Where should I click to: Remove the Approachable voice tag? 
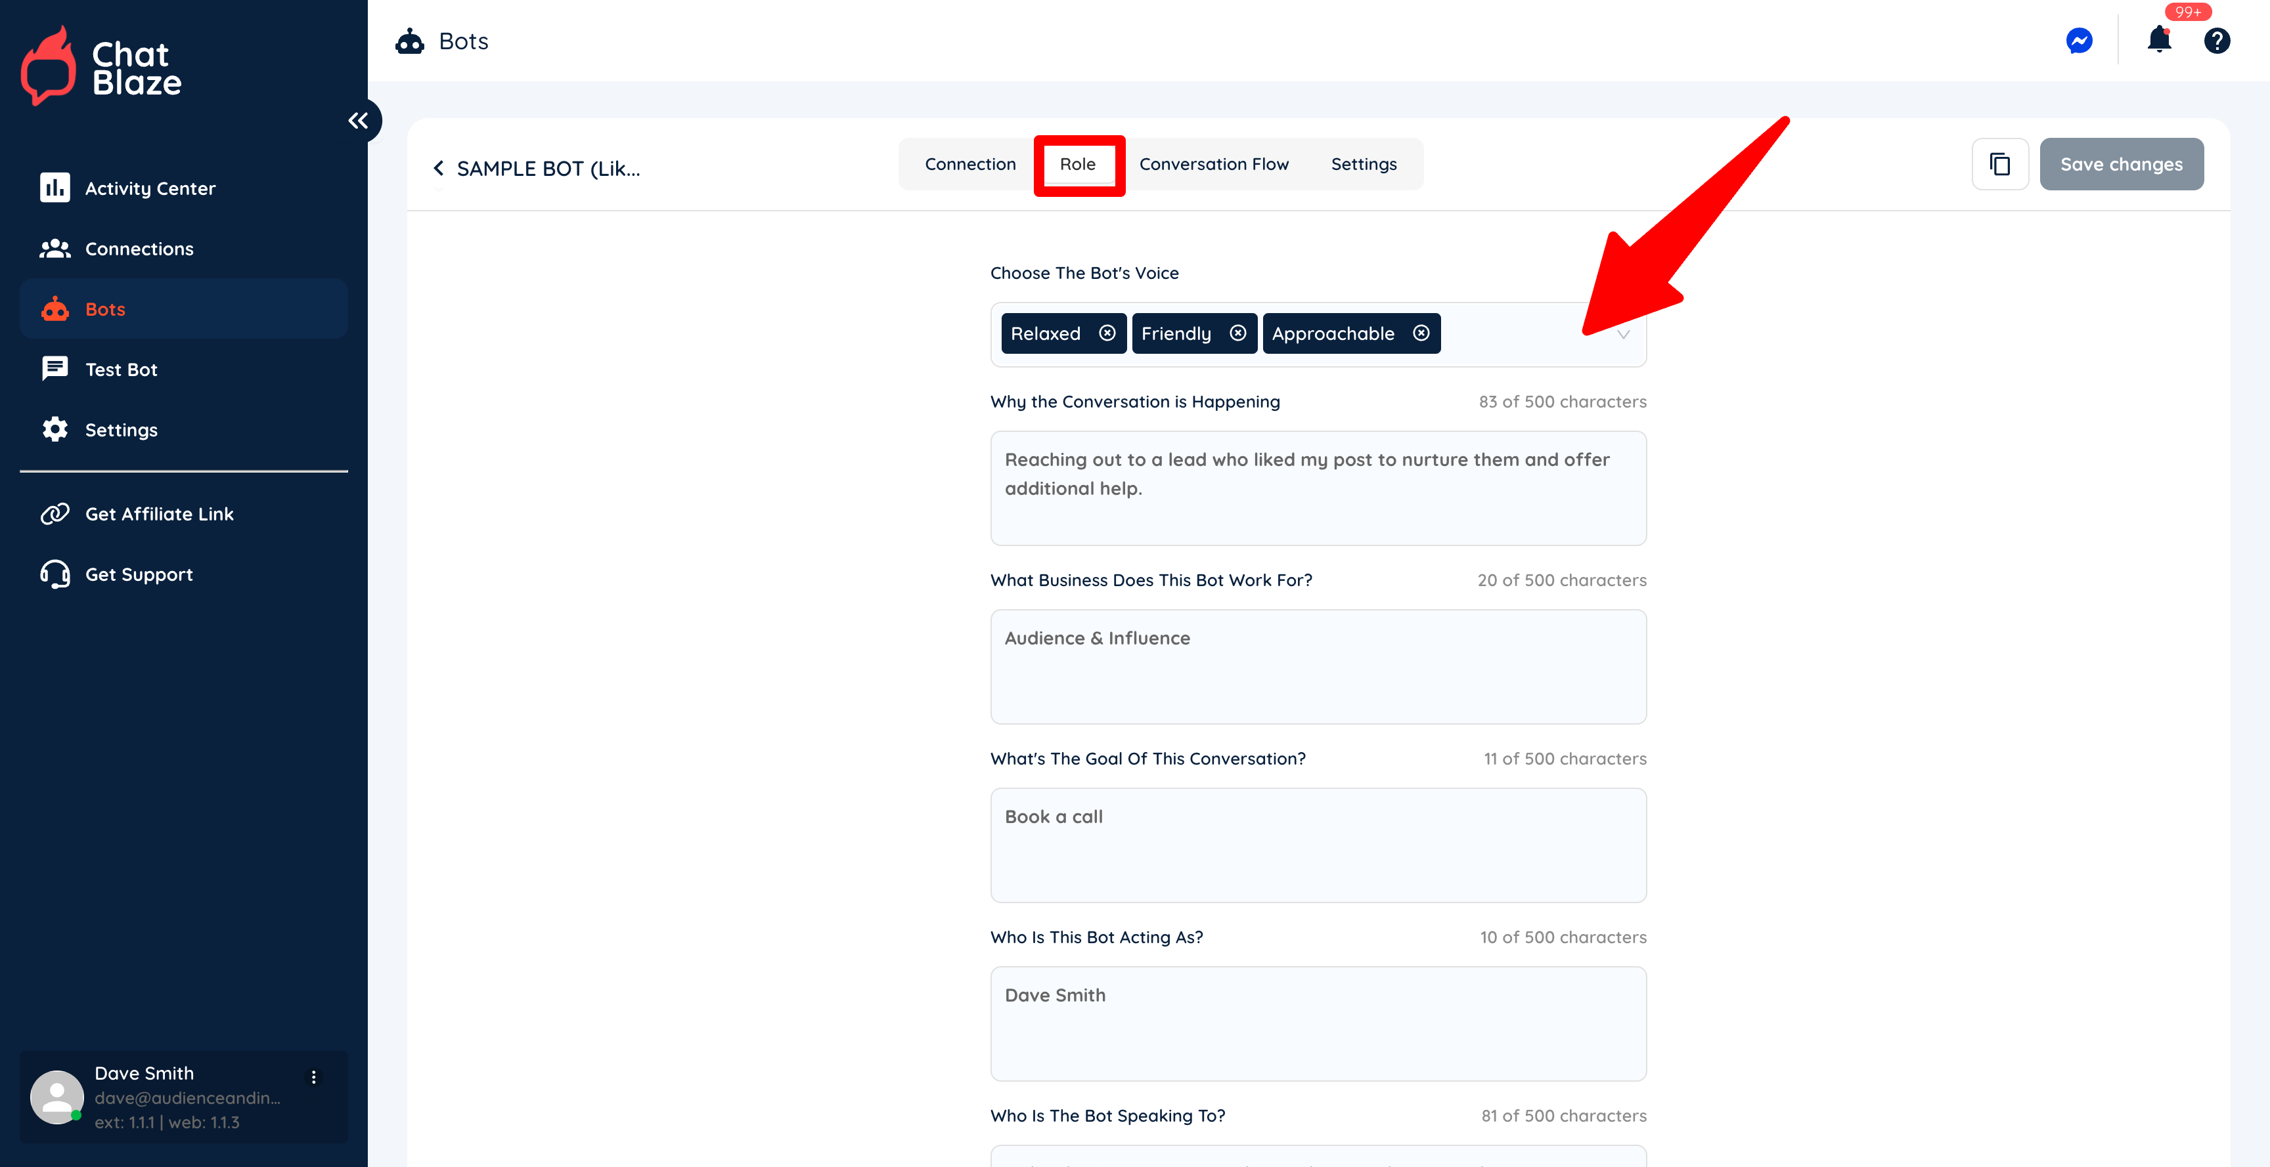click(1421, 333)
